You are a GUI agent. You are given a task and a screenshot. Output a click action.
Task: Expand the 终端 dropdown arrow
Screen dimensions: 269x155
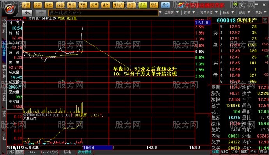pos(249,12)
